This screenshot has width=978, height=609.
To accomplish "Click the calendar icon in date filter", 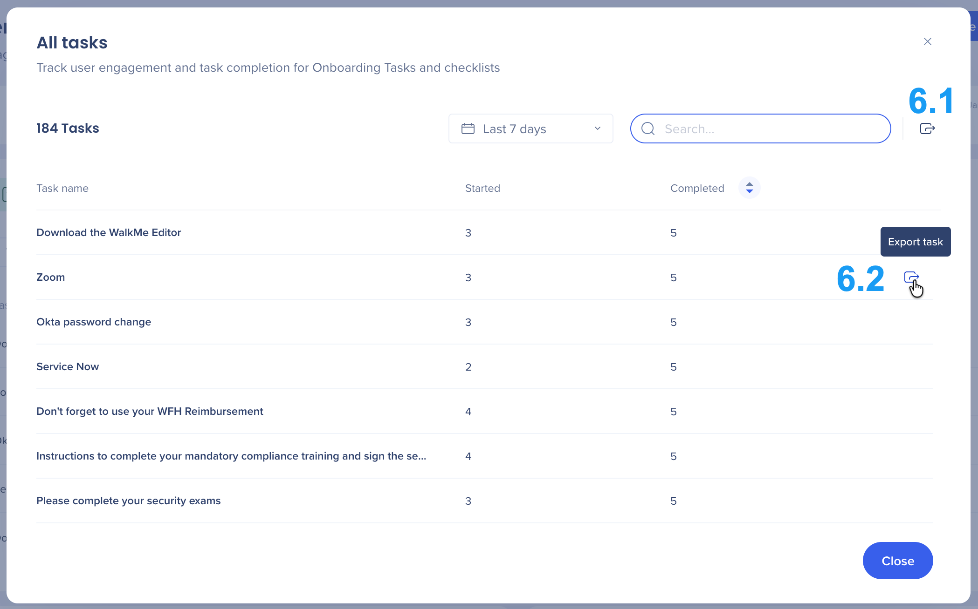I will (468, 129).
